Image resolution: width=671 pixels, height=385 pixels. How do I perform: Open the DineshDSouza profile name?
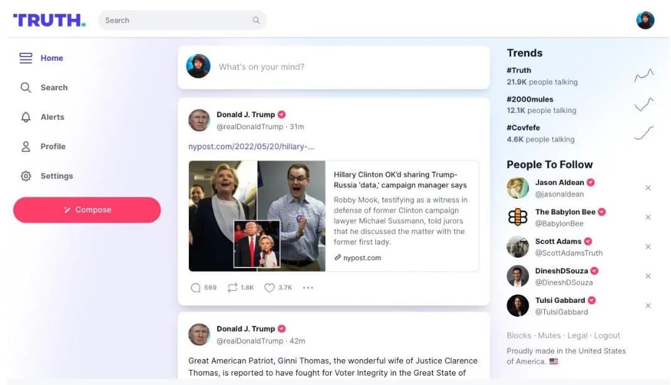[x=561, y=271]
